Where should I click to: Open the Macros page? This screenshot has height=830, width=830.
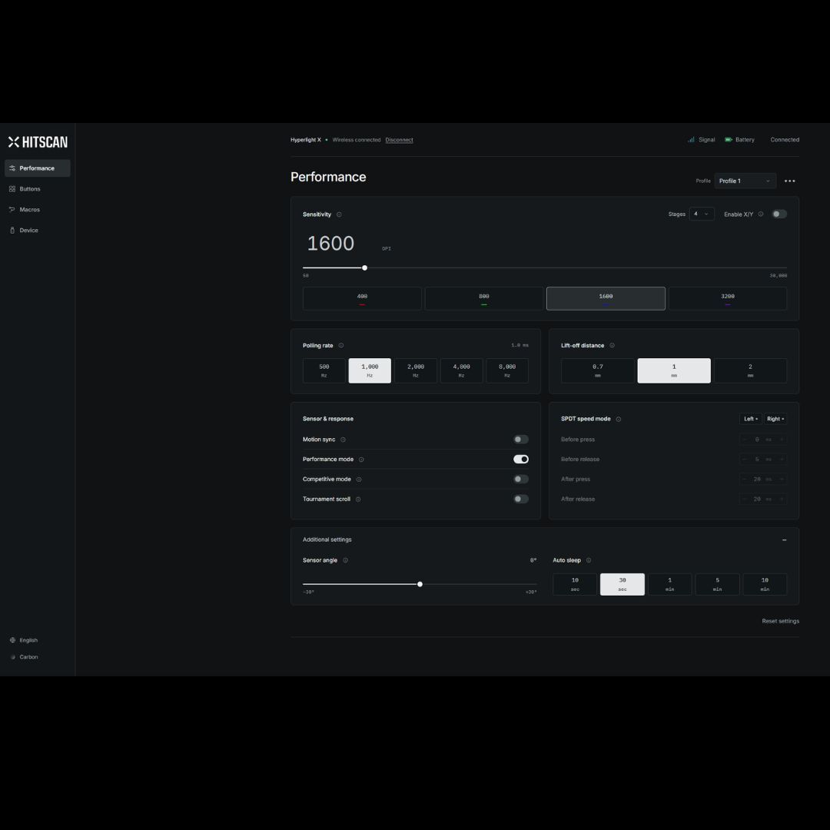pyautogui.click(x=37, y=210)
